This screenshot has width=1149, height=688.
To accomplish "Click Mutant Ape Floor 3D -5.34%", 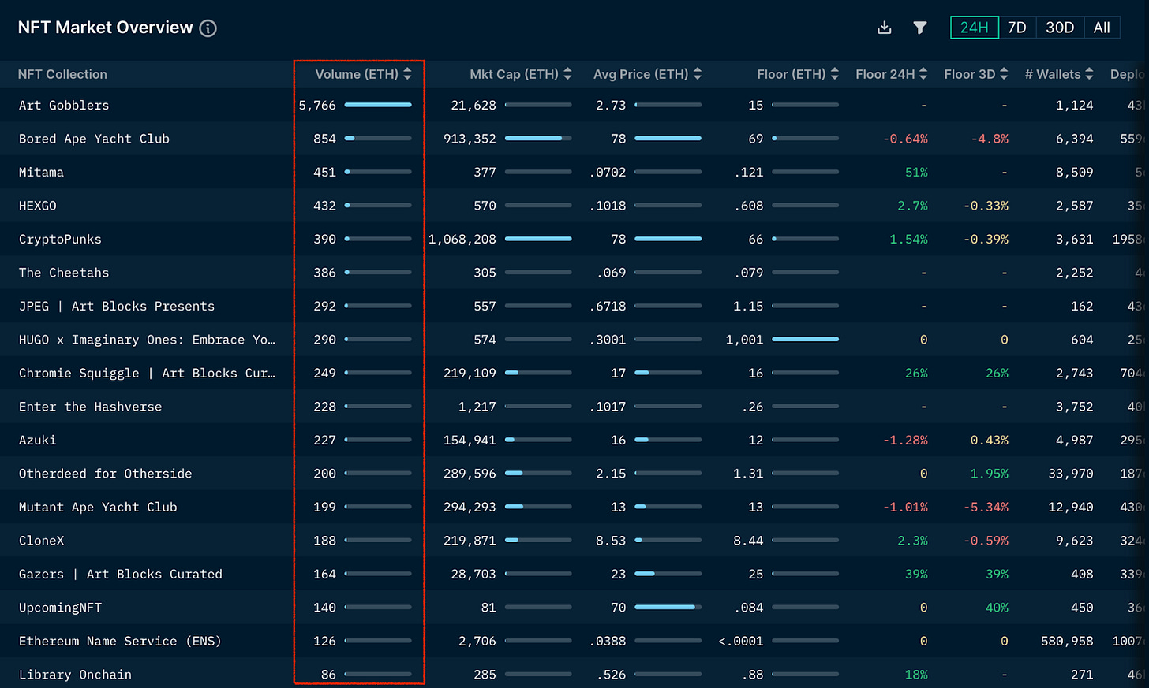I will tap(986, 507).
